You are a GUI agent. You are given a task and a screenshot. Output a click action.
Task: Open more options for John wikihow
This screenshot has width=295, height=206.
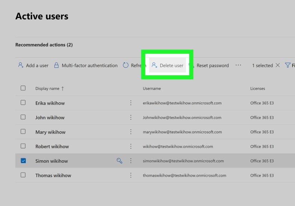pos(131,118)
